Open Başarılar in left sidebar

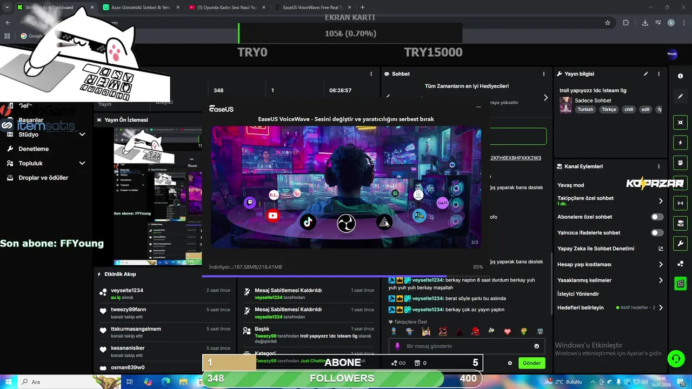point(31,120)
